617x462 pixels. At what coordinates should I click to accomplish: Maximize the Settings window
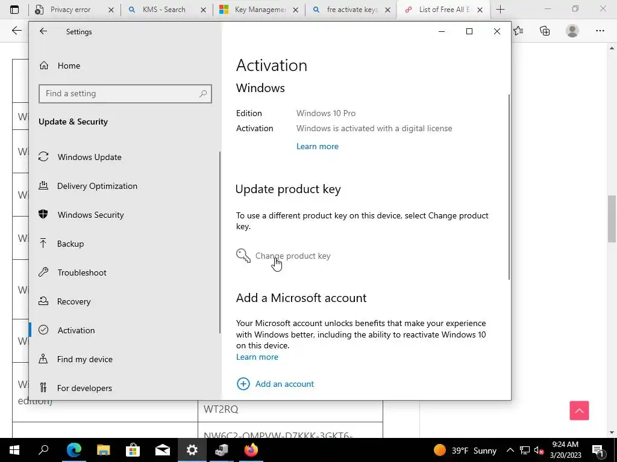point(469,31)
